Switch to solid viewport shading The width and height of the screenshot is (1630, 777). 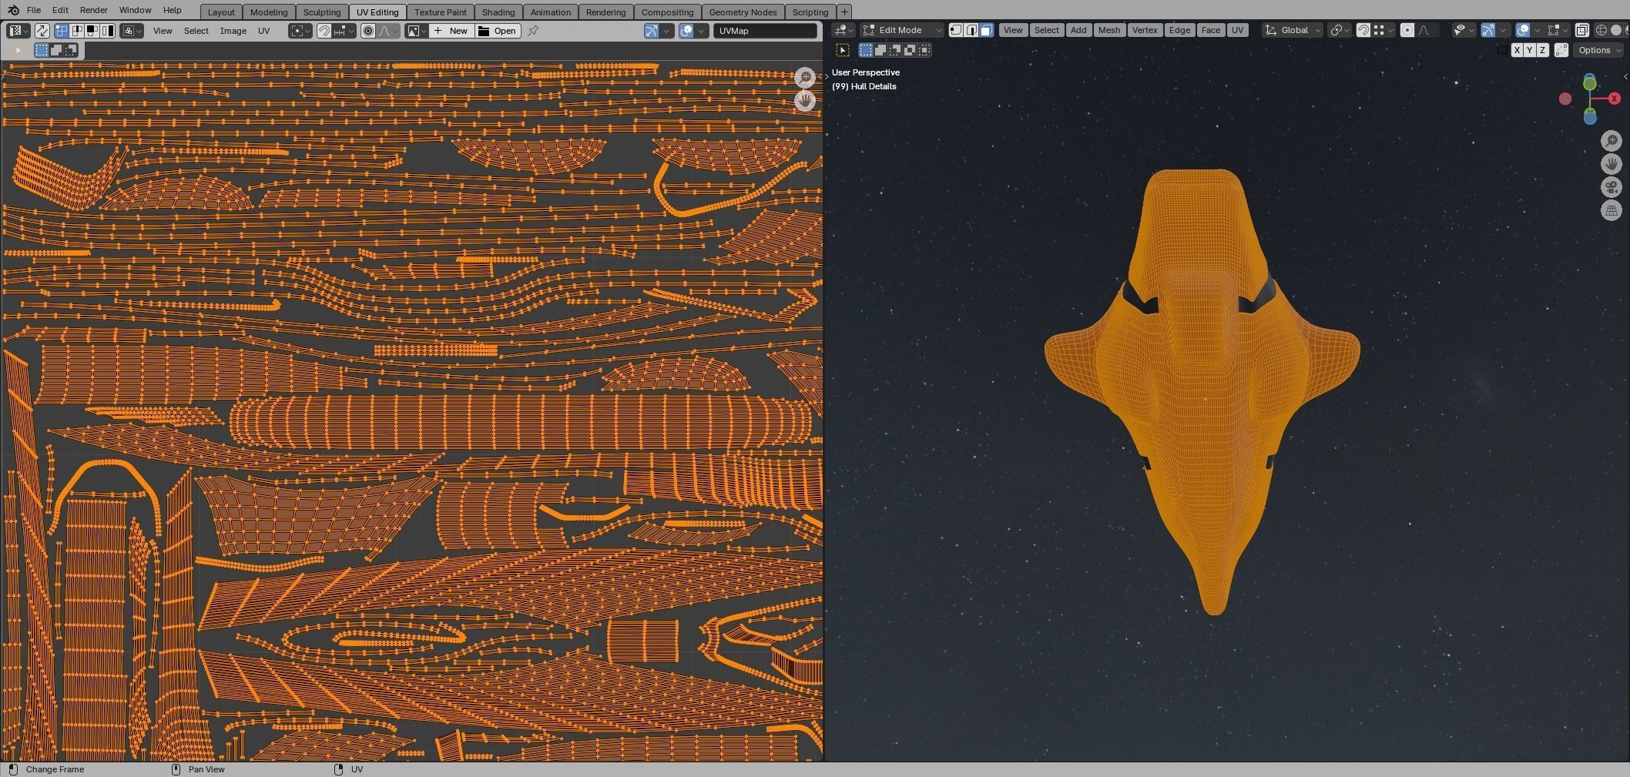coord(1616,30)
